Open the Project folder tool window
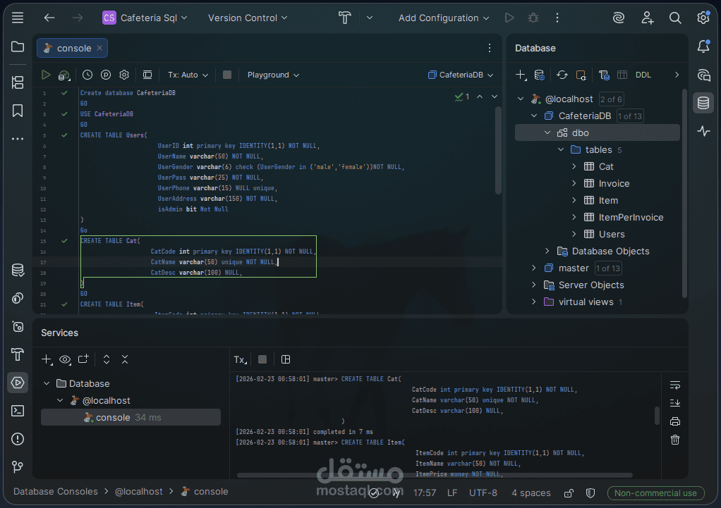 pos(18,47)
